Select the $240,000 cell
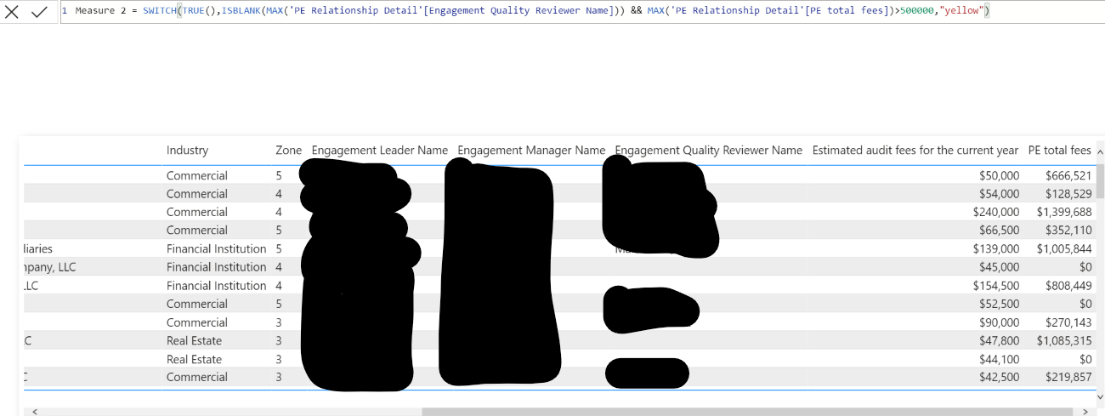This screenshot has height=416, width=1105. click(995, 213)
